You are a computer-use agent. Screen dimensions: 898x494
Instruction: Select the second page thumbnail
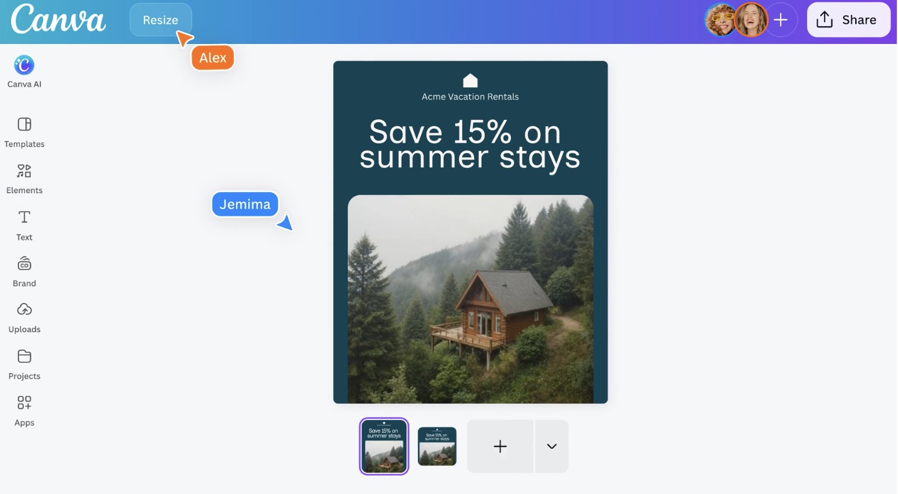point(437,446)
